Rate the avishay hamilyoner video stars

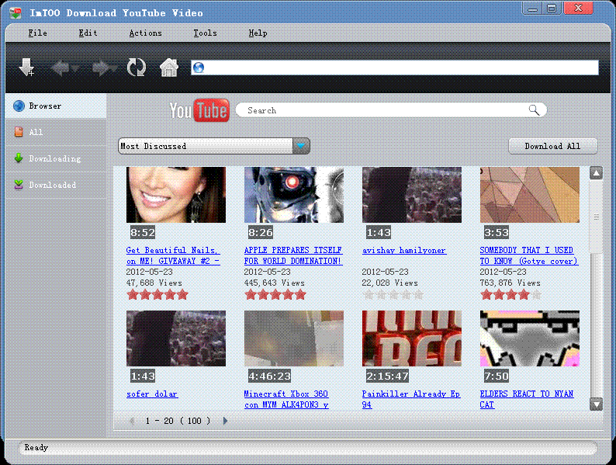coord(393,294)
